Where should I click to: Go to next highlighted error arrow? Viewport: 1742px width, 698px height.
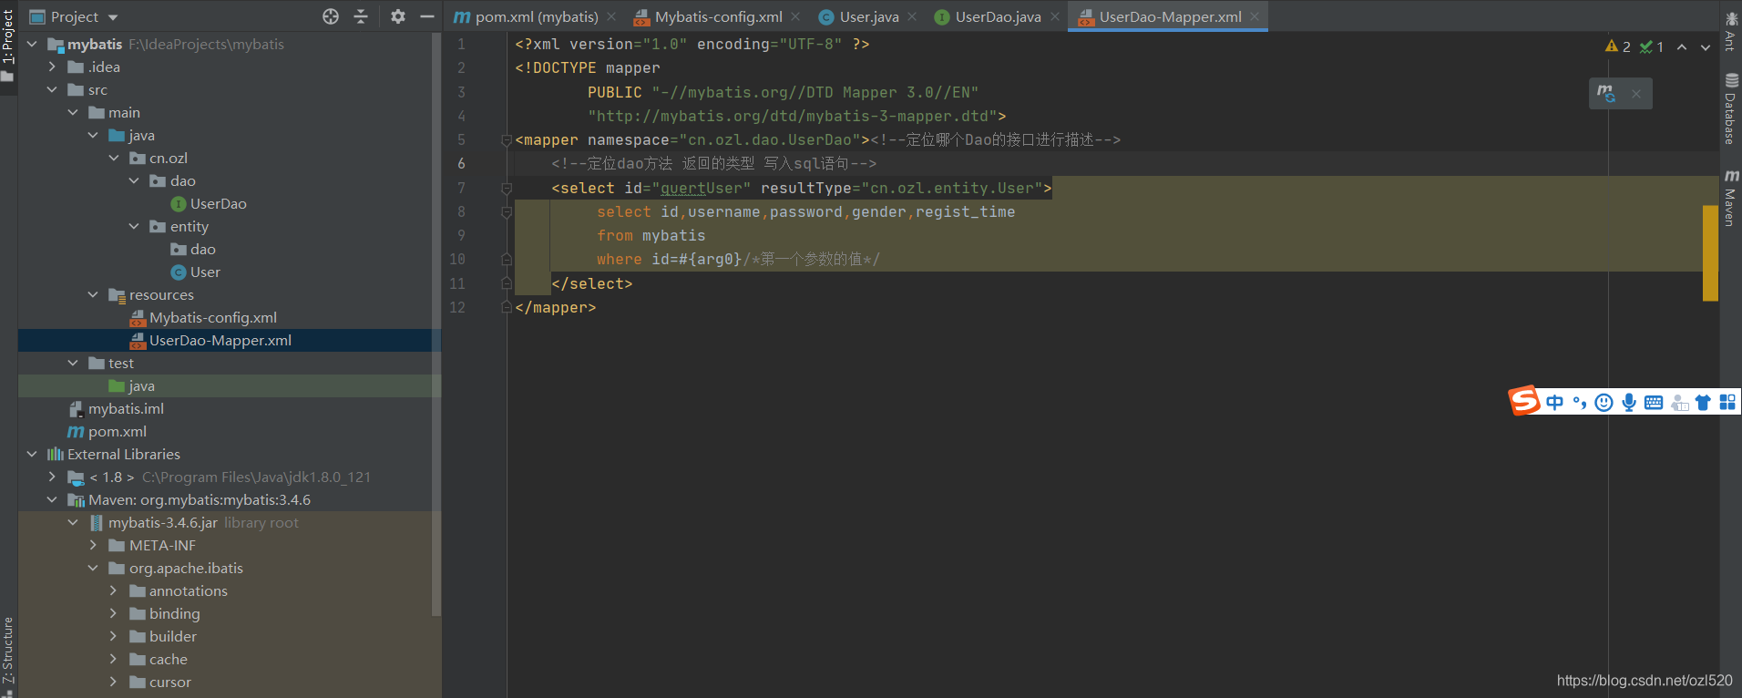(1706, 47)
